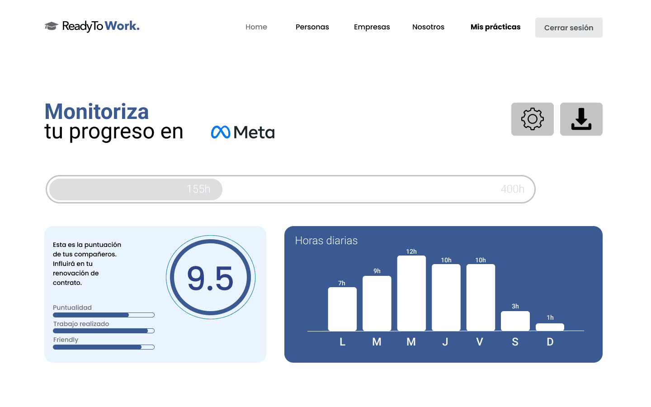Viewport: 651px width, 407px height.
Task: Select the Sunday 1h bar
Action: click(550, 327)
